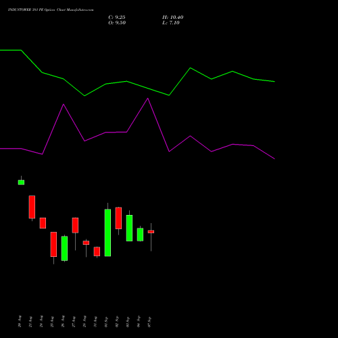Screen dimensions: 338x338
Task: Click the green candlestick for 03 Sep
Action: pos(129,228)
